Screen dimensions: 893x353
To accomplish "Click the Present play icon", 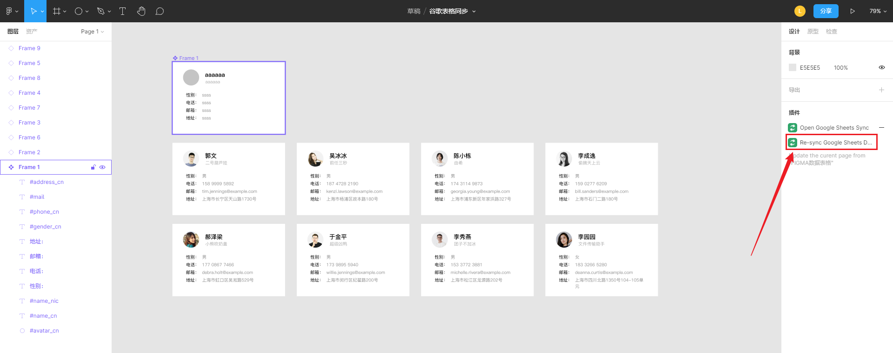I will pyautogui.click(x=853, y=11).
